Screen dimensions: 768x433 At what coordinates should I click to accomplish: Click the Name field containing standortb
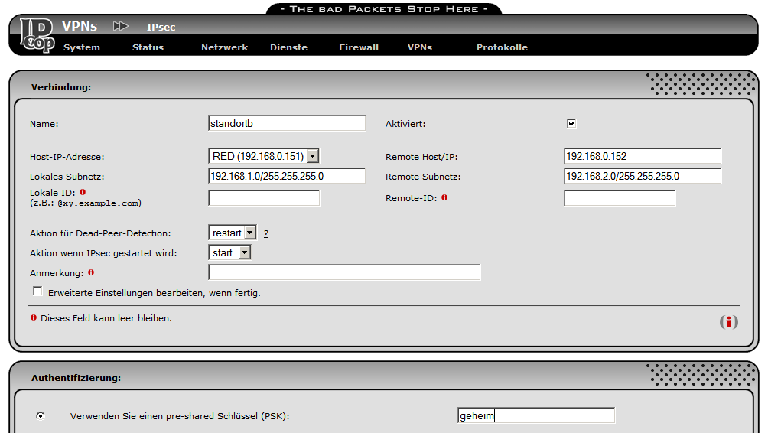[x=287, y=123]
